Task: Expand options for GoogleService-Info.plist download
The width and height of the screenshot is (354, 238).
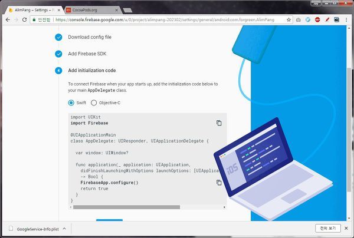Action: coord(64,229)
